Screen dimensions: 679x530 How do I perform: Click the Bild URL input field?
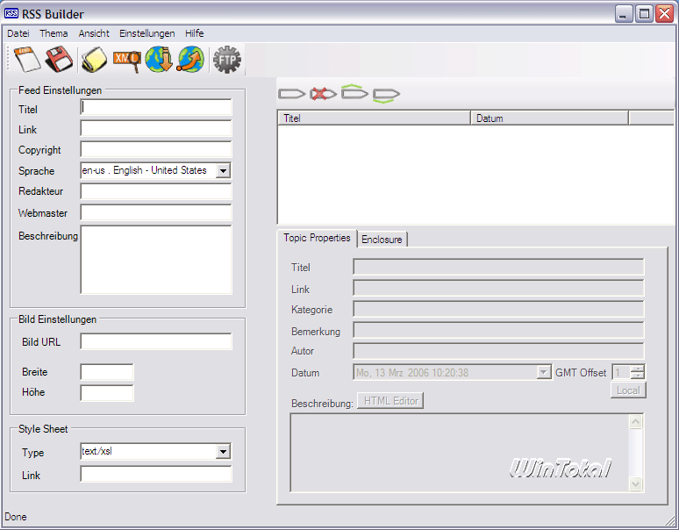(156, 341)
